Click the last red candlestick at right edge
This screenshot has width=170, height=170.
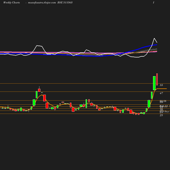coord(157,79)
